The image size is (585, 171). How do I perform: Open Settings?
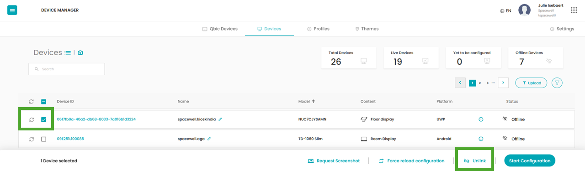[562, 29]
